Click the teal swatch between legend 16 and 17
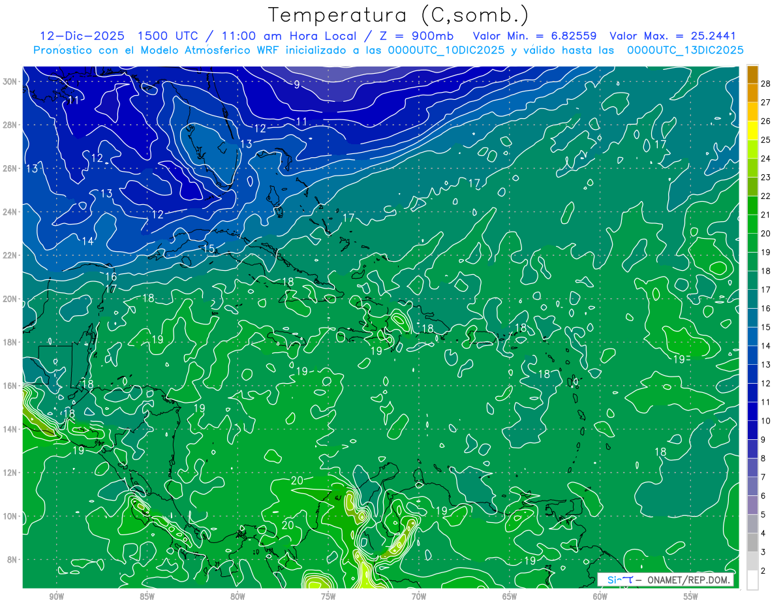Viewport: 783px width, 605px height. (752, 299)
